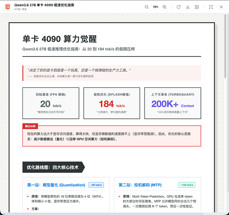Image resolution: width=229 pixels, height=215 pixels.
Task: Click the HTML 预览 subtitle label
Action: (20, 9)
